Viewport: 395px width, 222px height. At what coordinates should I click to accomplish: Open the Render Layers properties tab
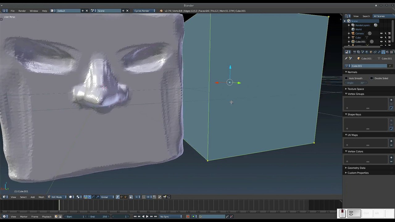[x=359, y=52]
